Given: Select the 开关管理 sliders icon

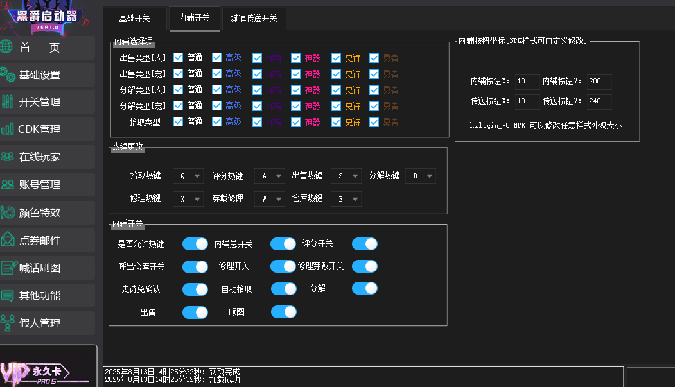Looking at the screenshot, I should click(8, 102).
